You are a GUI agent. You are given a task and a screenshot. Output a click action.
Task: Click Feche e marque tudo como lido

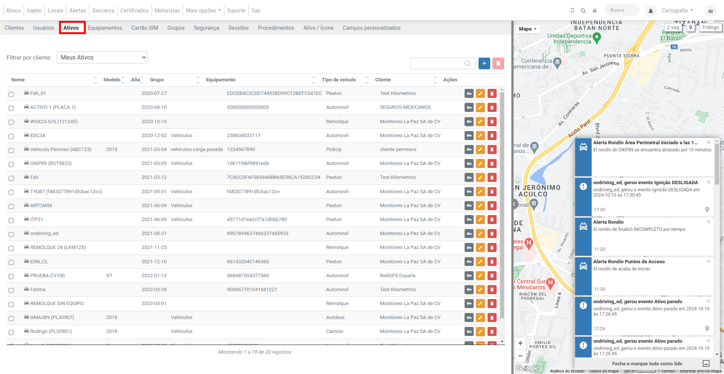point(647,363)
